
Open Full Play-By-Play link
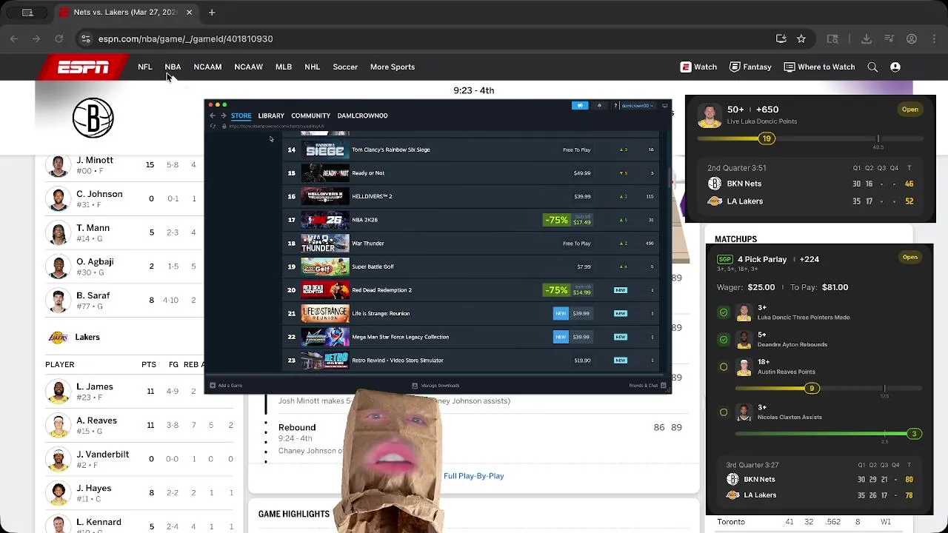pyautogui.click(x=474, y=476)
